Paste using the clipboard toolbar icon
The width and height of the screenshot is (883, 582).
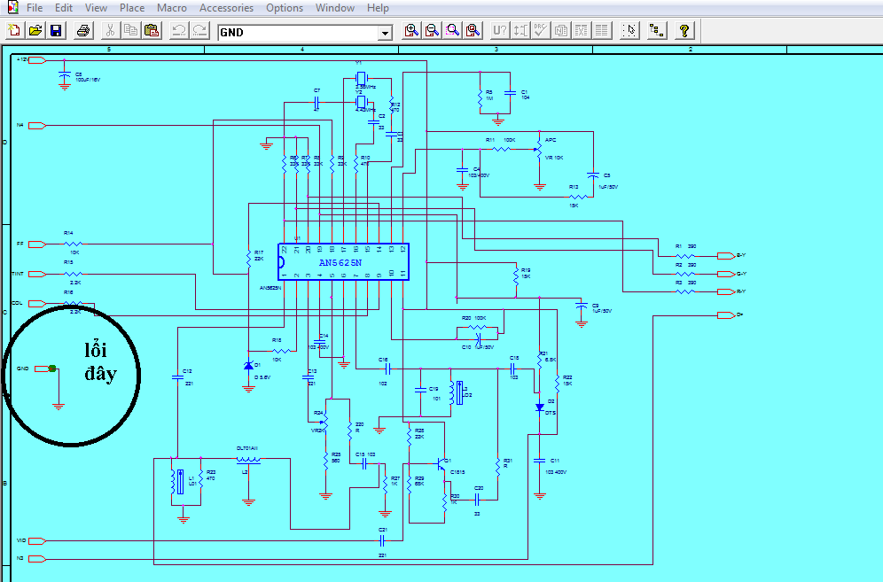(x=152, y=31)
